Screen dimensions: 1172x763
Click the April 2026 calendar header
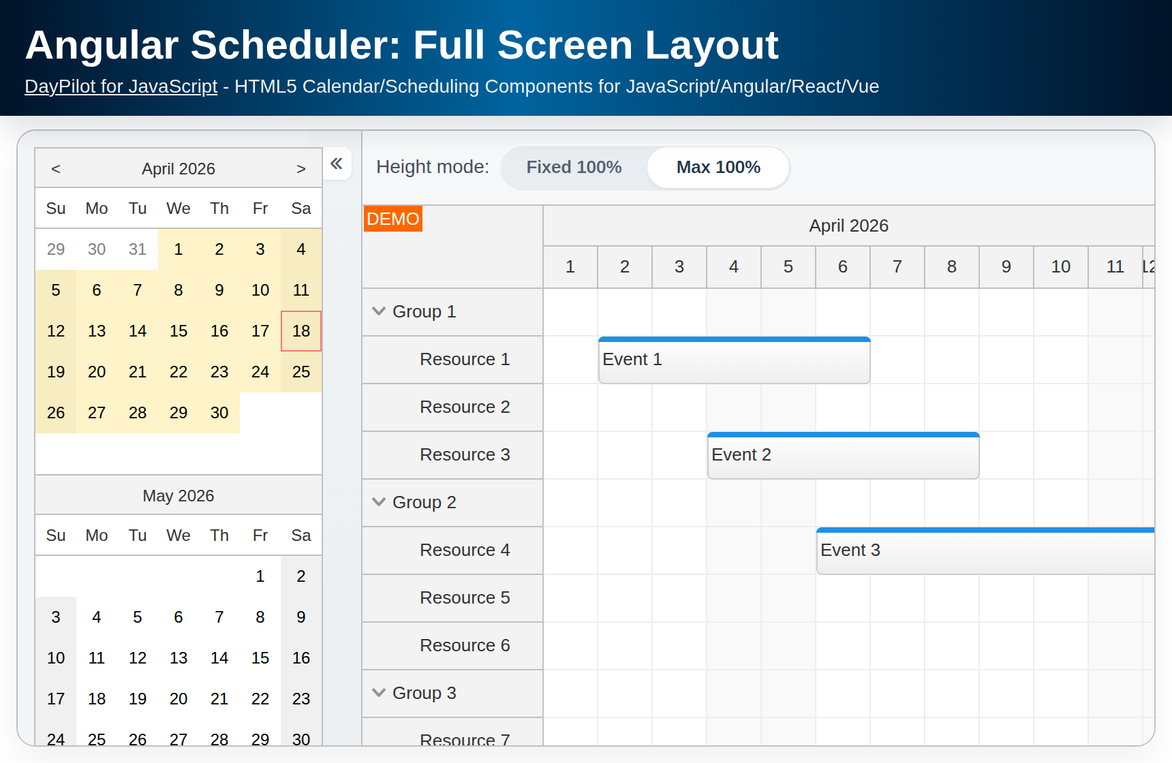178,168
